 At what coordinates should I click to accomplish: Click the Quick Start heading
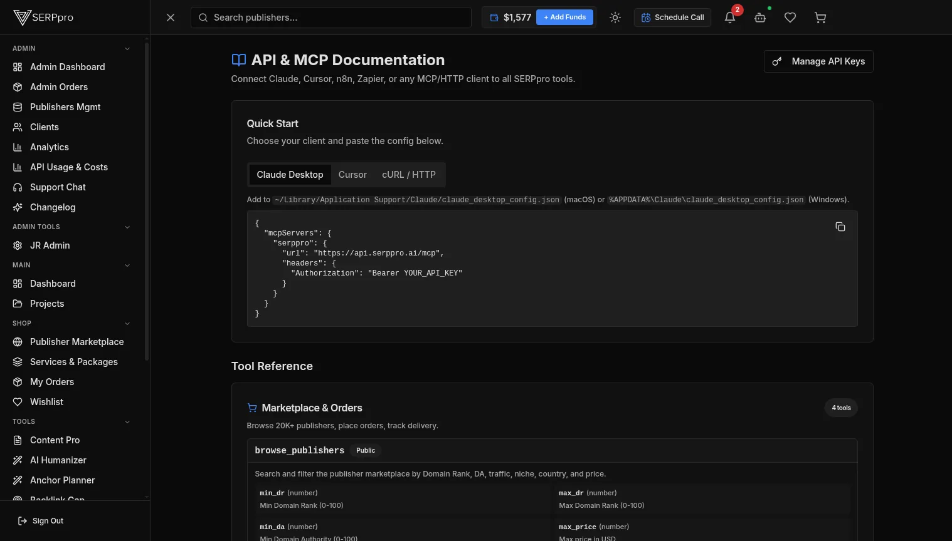pyautogui.click(x=273, y=123)
